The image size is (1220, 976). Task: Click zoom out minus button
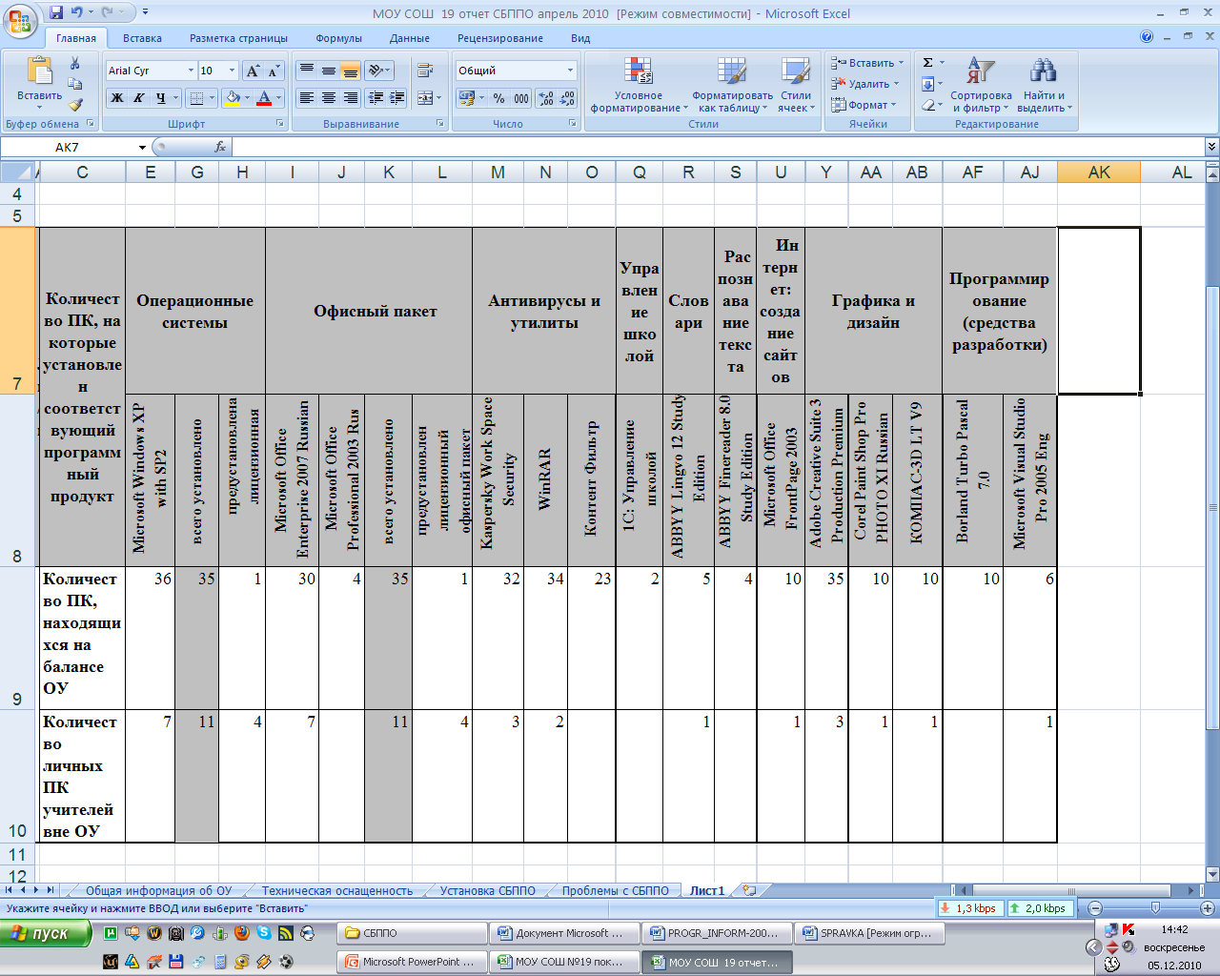coord(1095,908)
